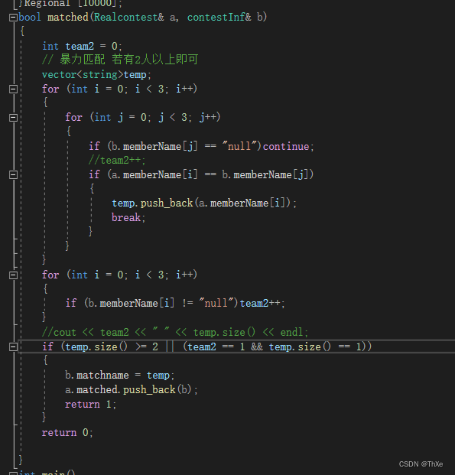This screenshot has width=455, height=475.
Task: Click the function name matched in the signature
Action: [68, 18]
